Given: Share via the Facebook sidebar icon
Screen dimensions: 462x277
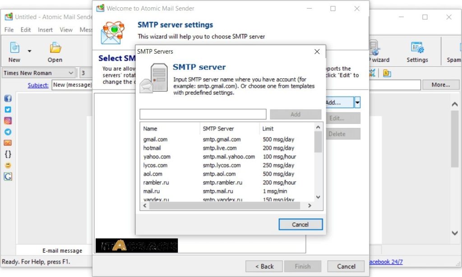Looking at the screenshot, I should pos(8,98).
